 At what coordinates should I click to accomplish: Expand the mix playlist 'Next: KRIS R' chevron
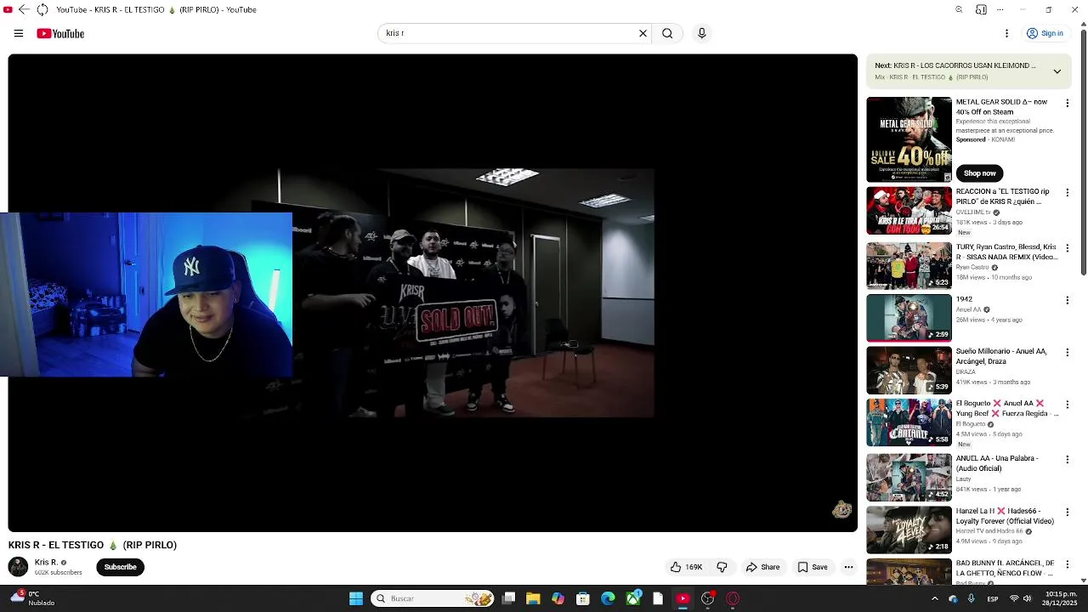pos(1057,71)
